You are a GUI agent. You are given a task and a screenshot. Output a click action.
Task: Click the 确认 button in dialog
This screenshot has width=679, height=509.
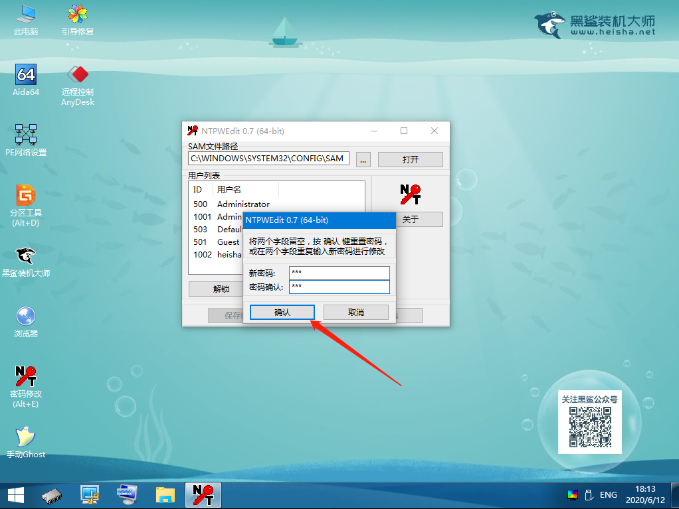tap(282, 313)
